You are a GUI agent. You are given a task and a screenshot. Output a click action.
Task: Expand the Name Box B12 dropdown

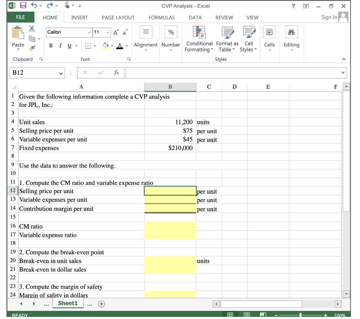(x=61, y=73)
